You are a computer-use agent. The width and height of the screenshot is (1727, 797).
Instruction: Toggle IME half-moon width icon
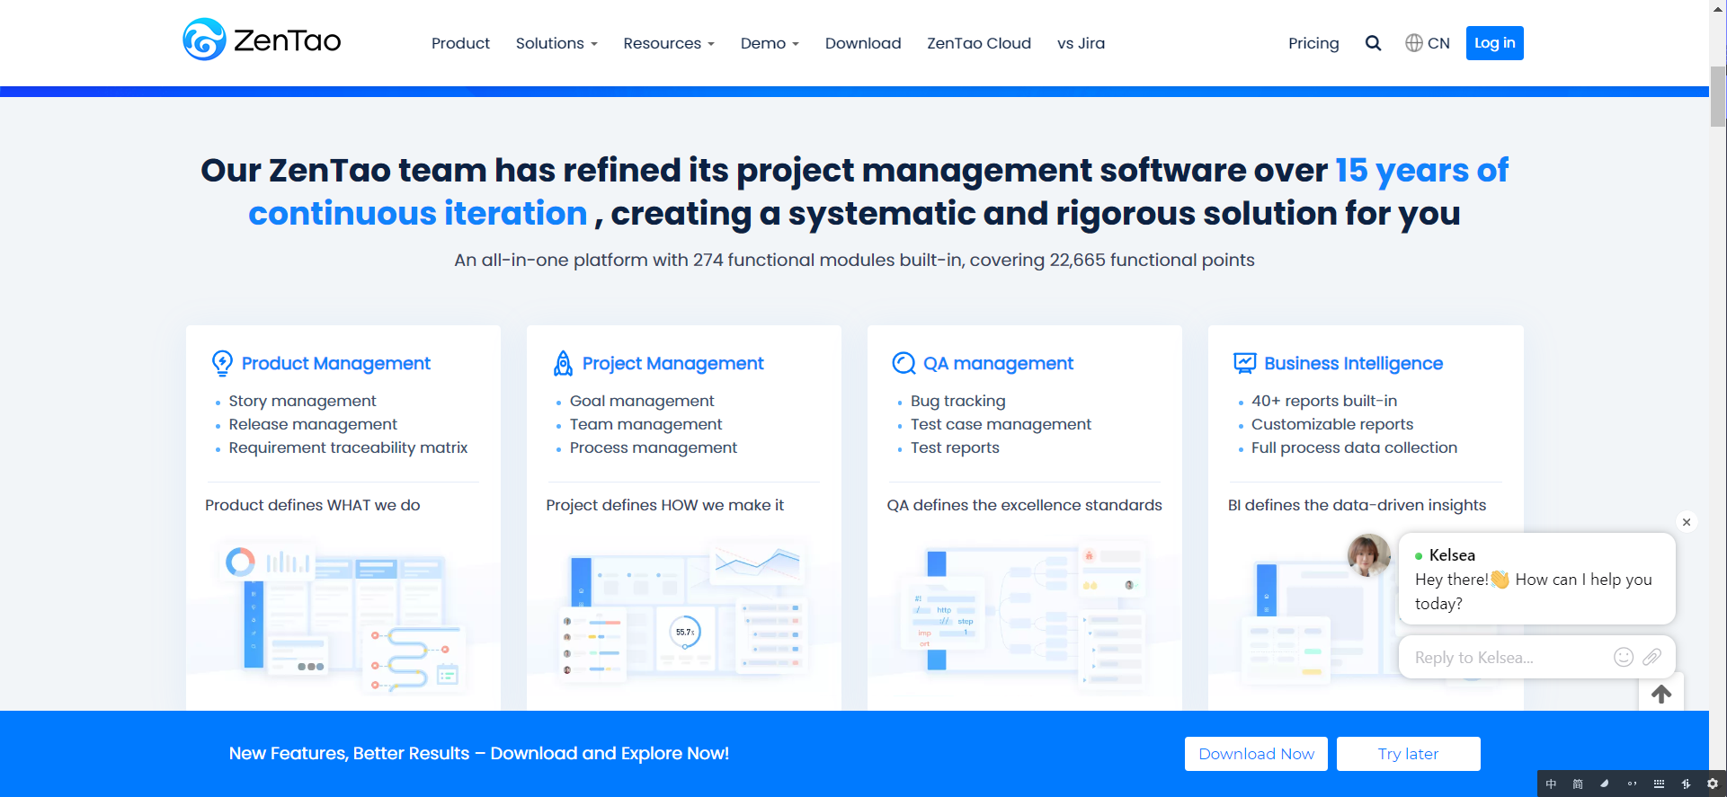point(1605,784)
